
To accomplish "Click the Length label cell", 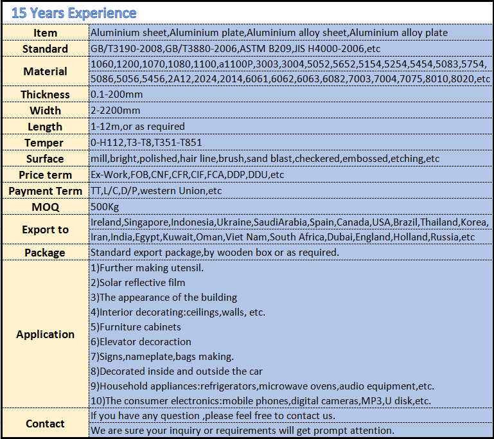I will tap(45, 127).
